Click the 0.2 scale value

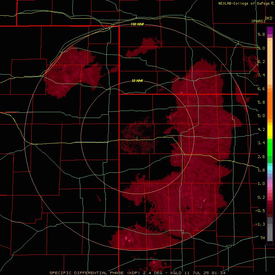tap(261, 197)
